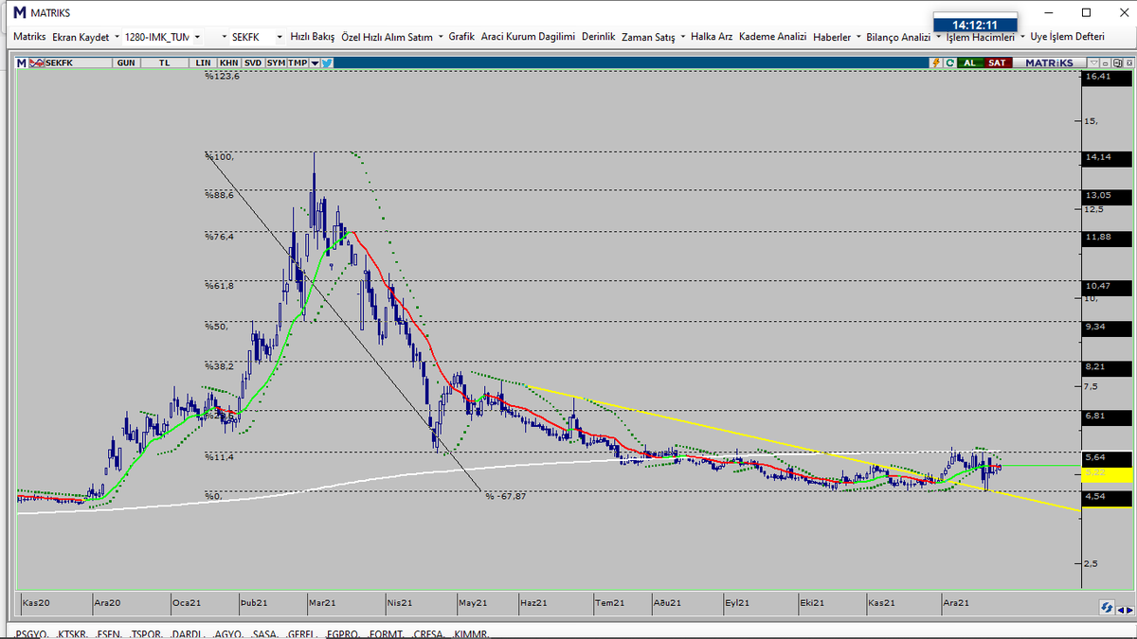Open the Haberler dropdown arrow
The height and width of the screenshot is (639, 1137).
(x=858, y=37)
